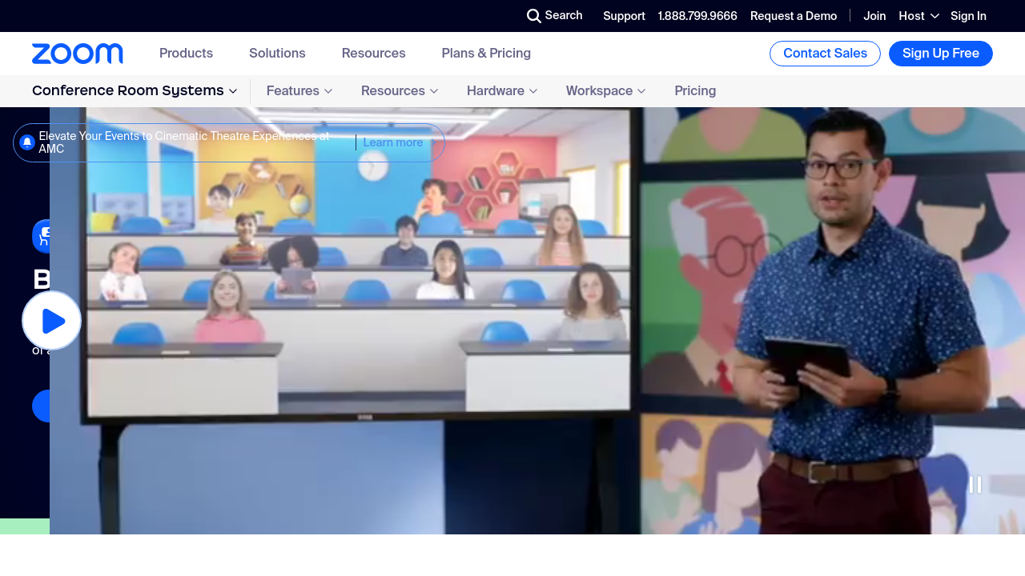Click the Zoom logo
Screen dimensions: 1025x576
click(78, 54)
